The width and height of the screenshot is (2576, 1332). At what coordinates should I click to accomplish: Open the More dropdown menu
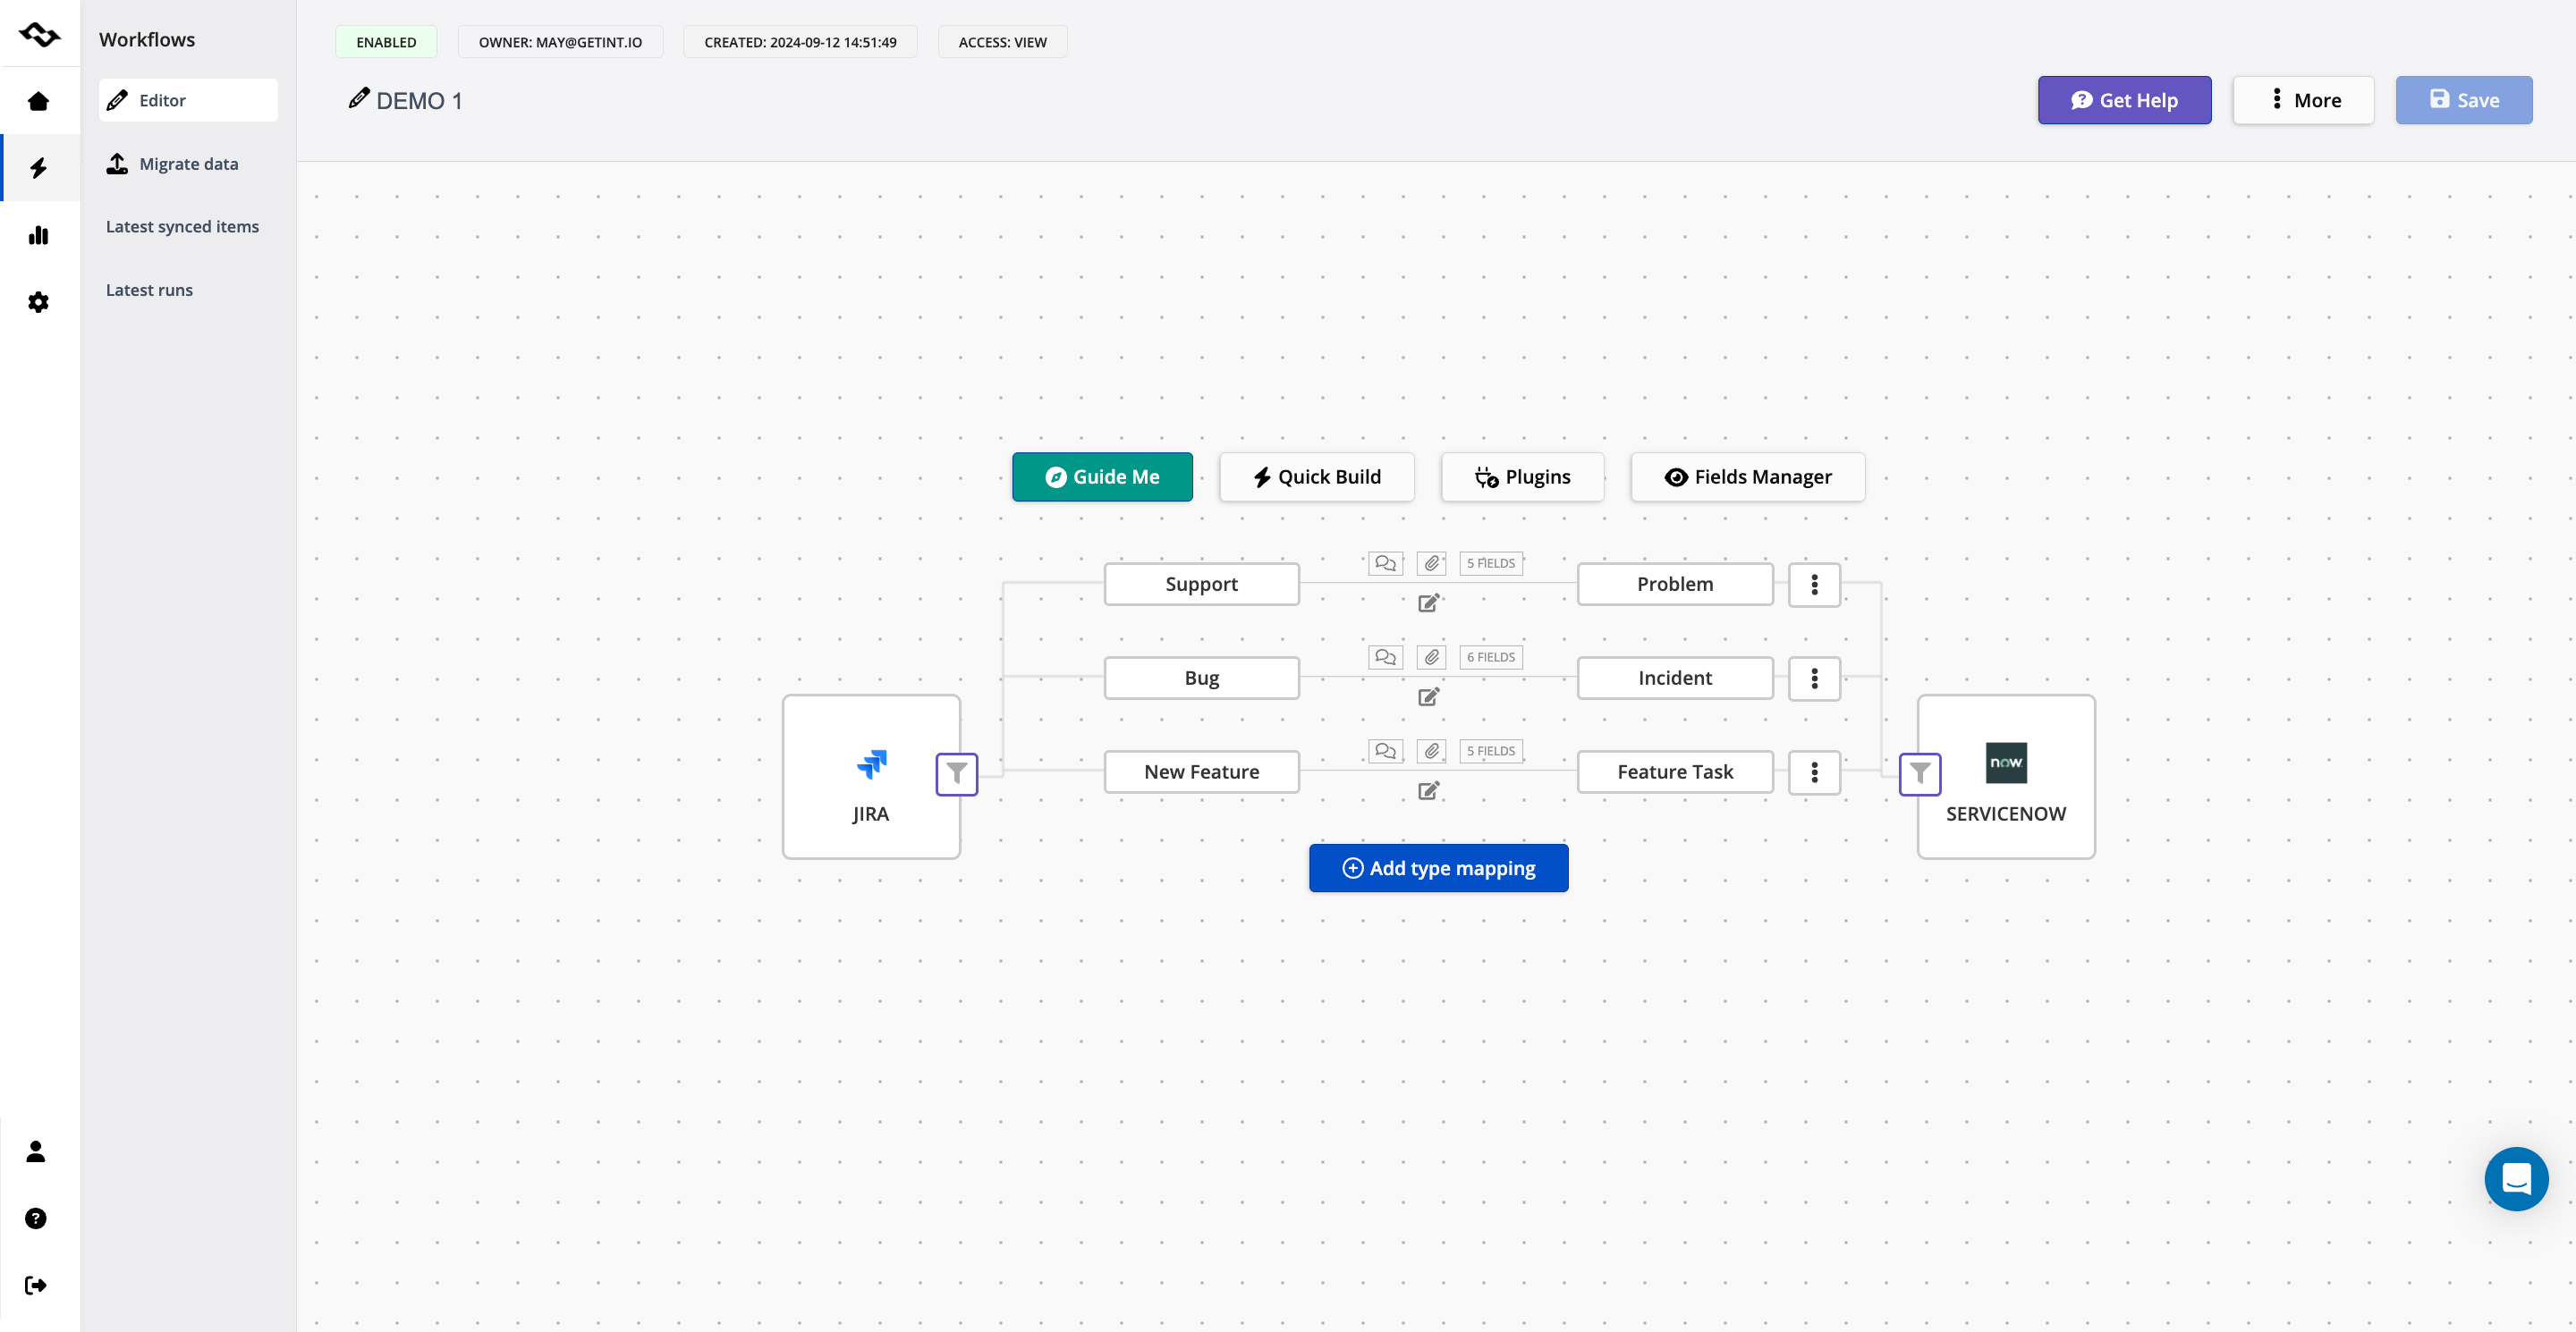point(2302,100)
